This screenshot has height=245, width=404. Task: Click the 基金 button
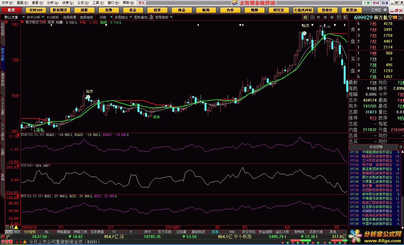(x=133, y=10)
